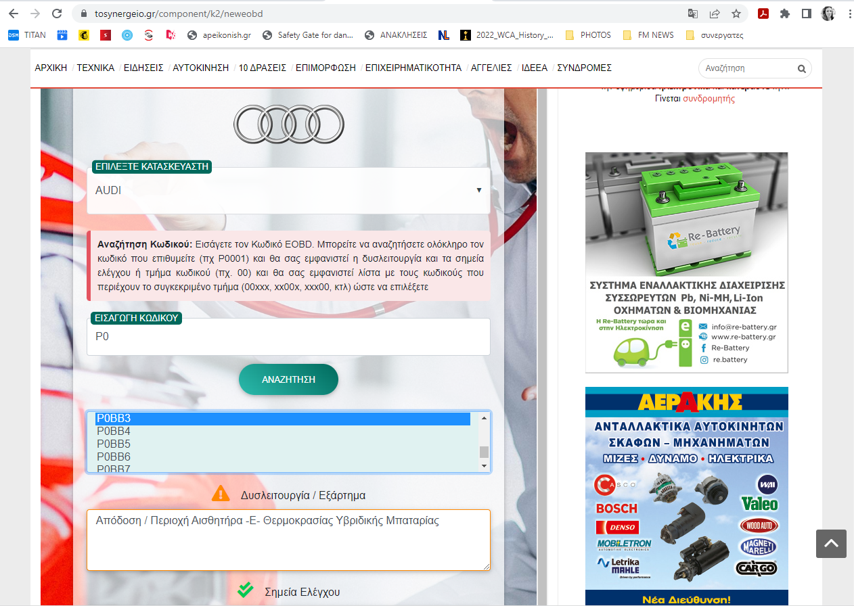Click the Audi four-rings logo
Image resolution: width=854 pixels, height=606 pixels.
click(289, 125)
